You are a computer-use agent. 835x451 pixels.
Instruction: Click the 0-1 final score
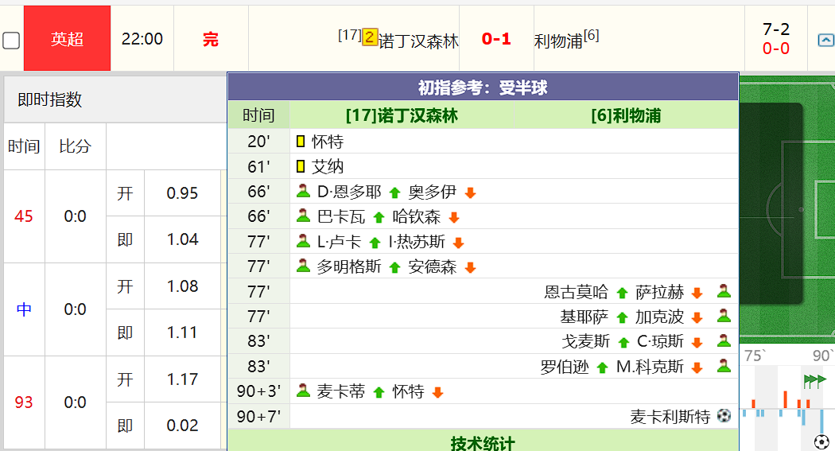coord(496,39)
